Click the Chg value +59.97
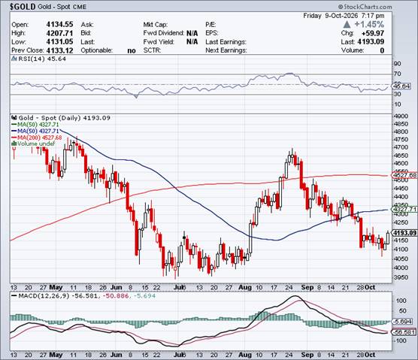Screen dimensions: 418x360 [x=373, y=33]
